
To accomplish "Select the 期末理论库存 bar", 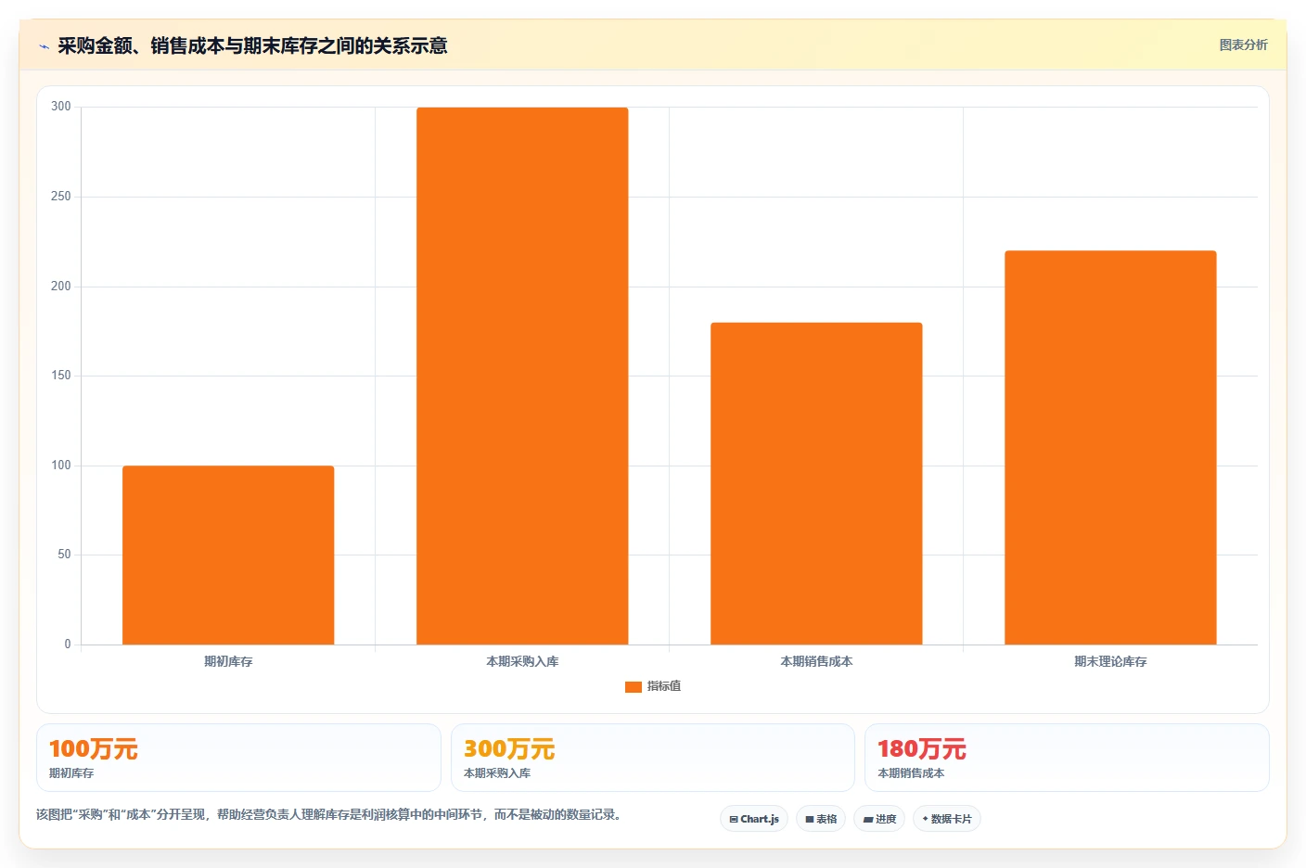I will click(1110, 447).
